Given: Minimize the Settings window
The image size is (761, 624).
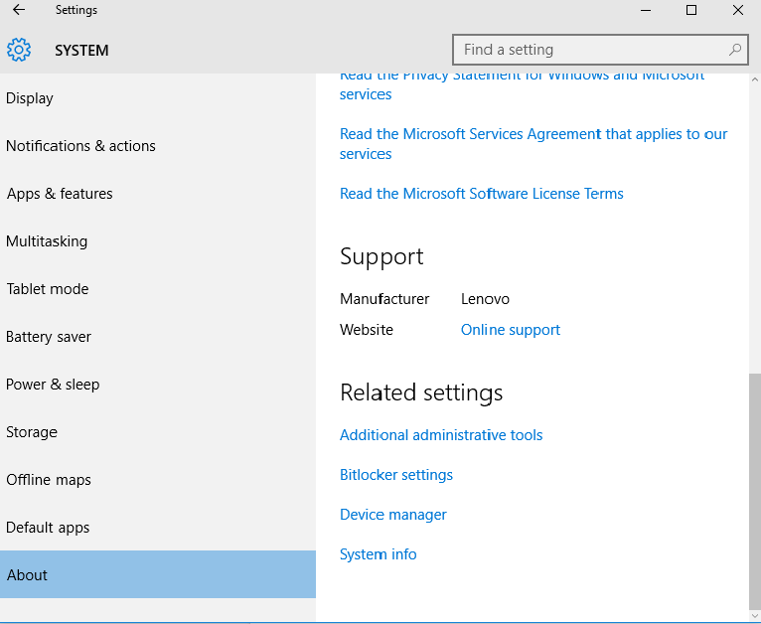Looking at the screenshot, I should click(646, 10).
